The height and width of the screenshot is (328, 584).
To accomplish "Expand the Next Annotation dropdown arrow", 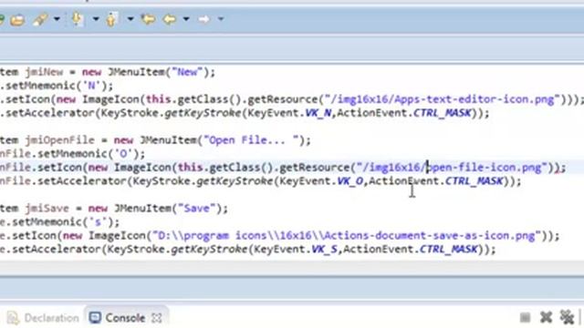I will [96, 18].
